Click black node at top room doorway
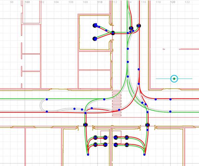Screen dimensions: 199x166 coord(113,33)
